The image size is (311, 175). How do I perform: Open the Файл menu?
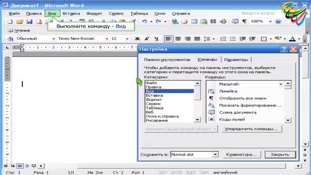pos(14,14)
